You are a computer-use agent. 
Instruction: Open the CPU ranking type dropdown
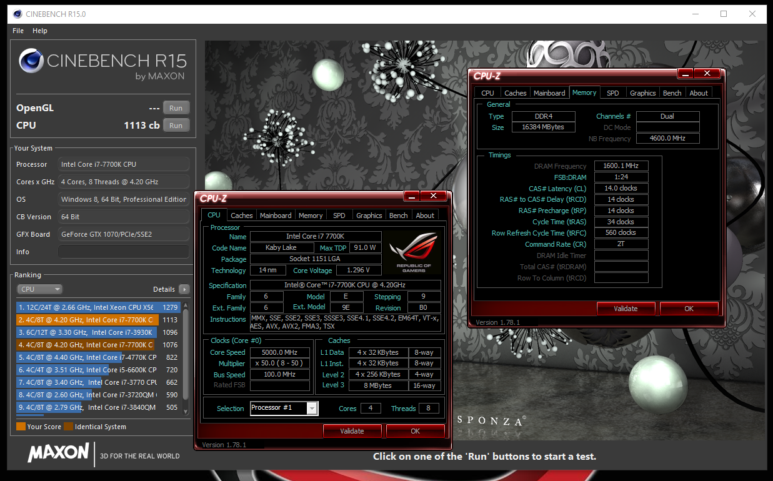click(x=40, y=289)
